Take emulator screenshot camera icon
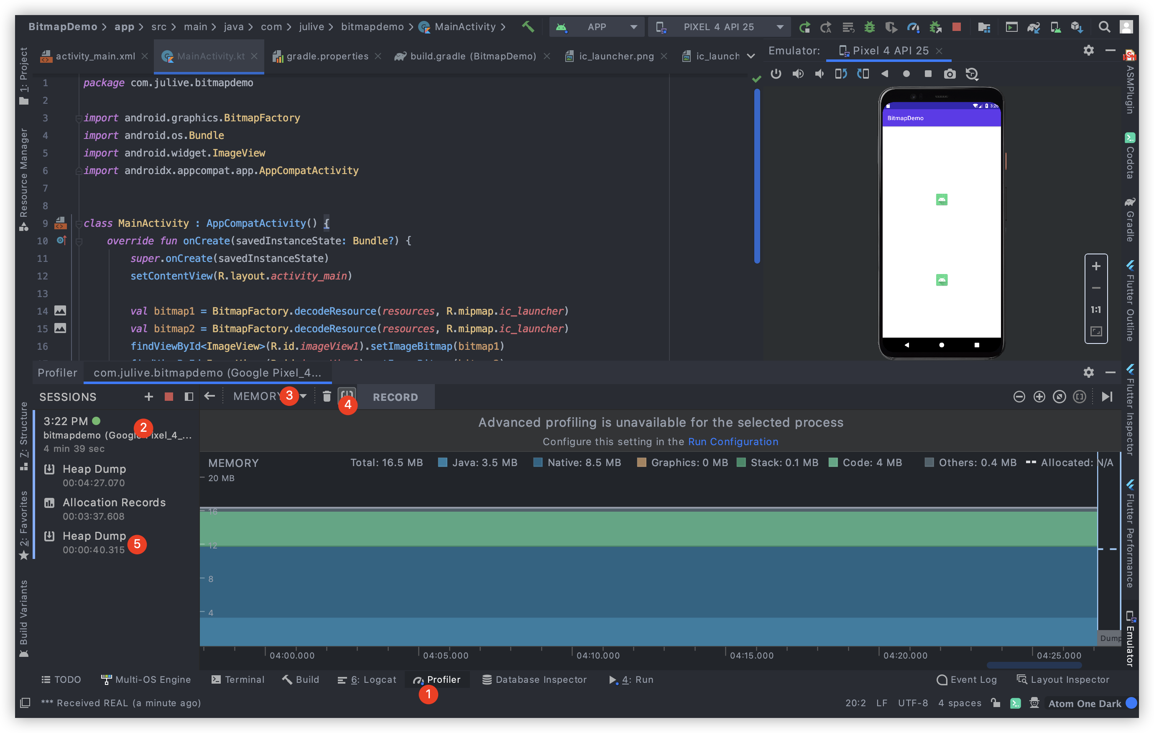1154x733 pixels. [x=950, y=74]
